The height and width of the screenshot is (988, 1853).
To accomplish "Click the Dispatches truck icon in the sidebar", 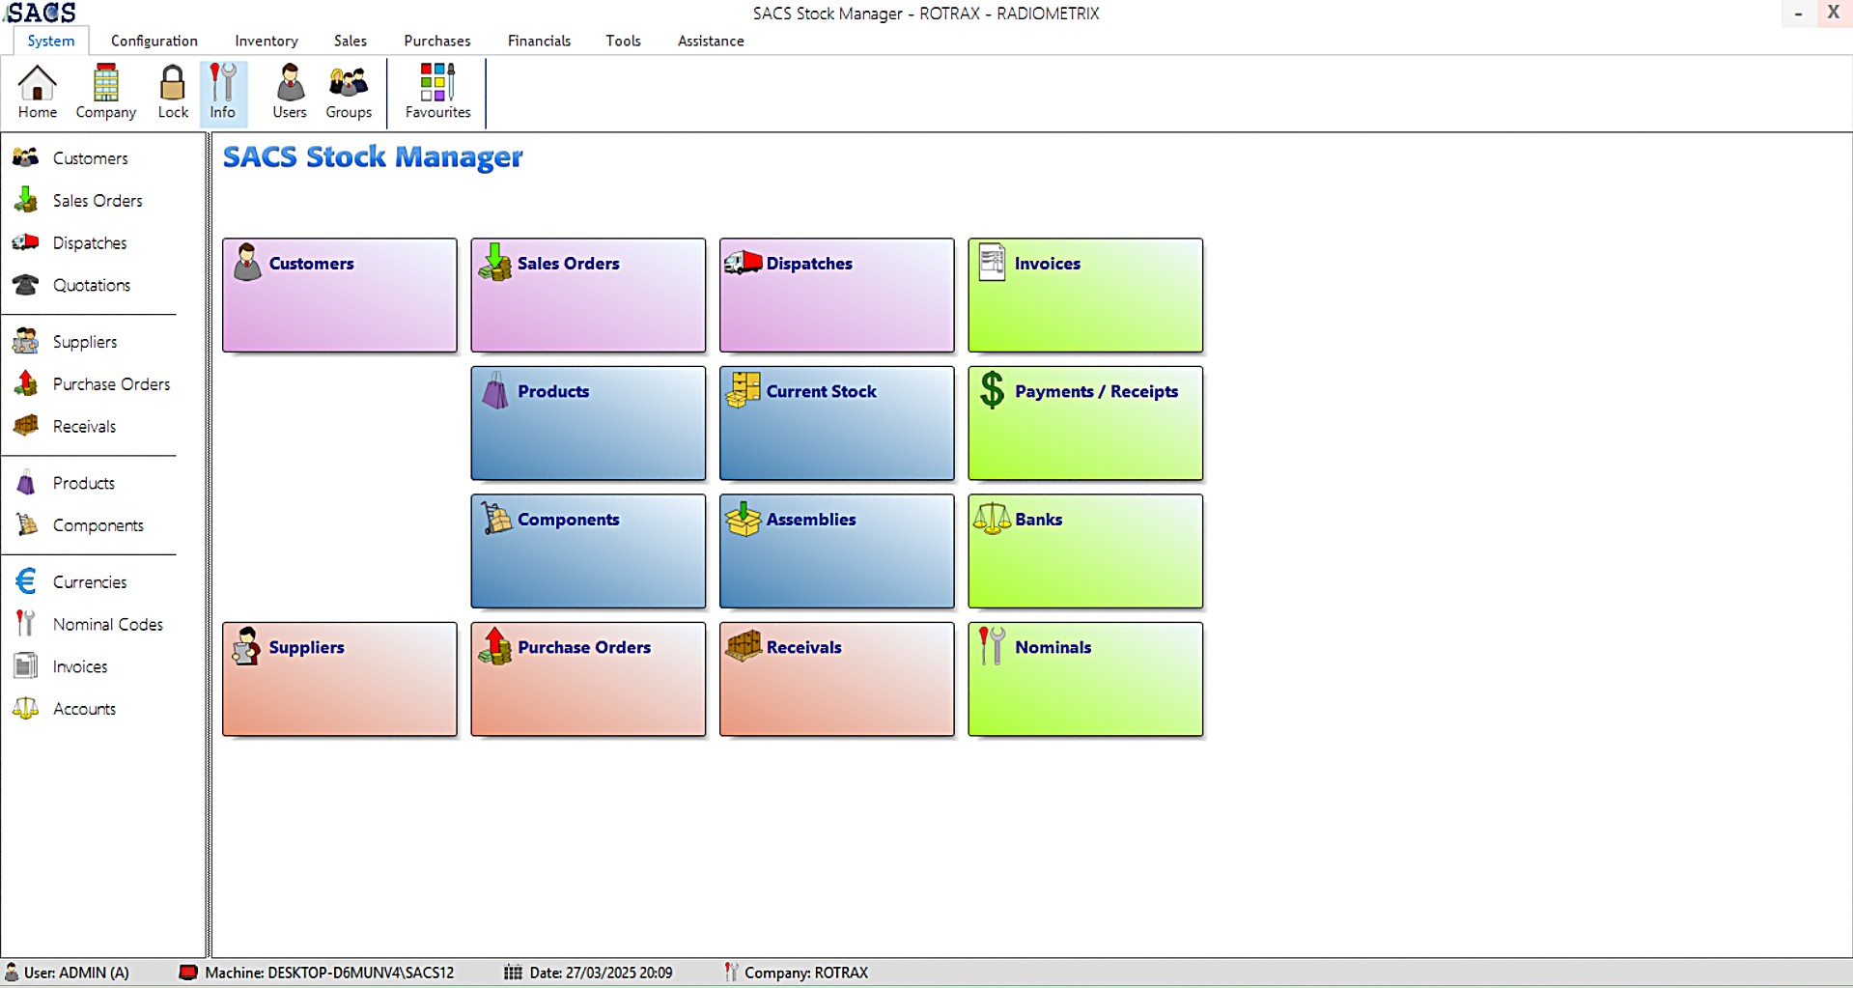I will click(x=25, y=242).
